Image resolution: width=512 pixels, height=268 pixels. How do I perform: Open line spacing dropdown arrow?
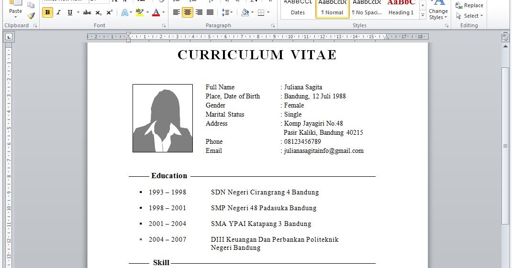pyautogui.click(x=232, y=12)
